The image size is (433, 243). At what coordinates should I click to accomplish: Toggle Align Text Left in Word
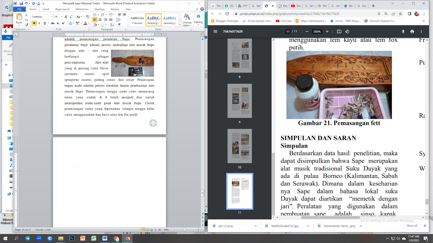click(95, 20)
